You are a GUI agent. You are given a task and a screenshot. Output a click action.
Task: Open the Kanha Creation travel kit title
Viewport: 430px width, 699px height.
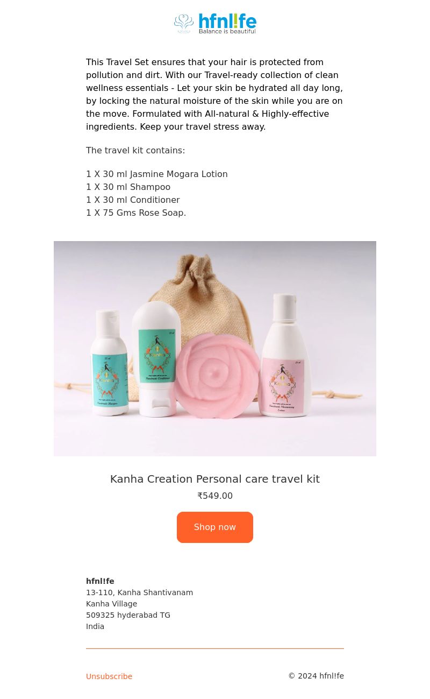(x=215, y=479)
